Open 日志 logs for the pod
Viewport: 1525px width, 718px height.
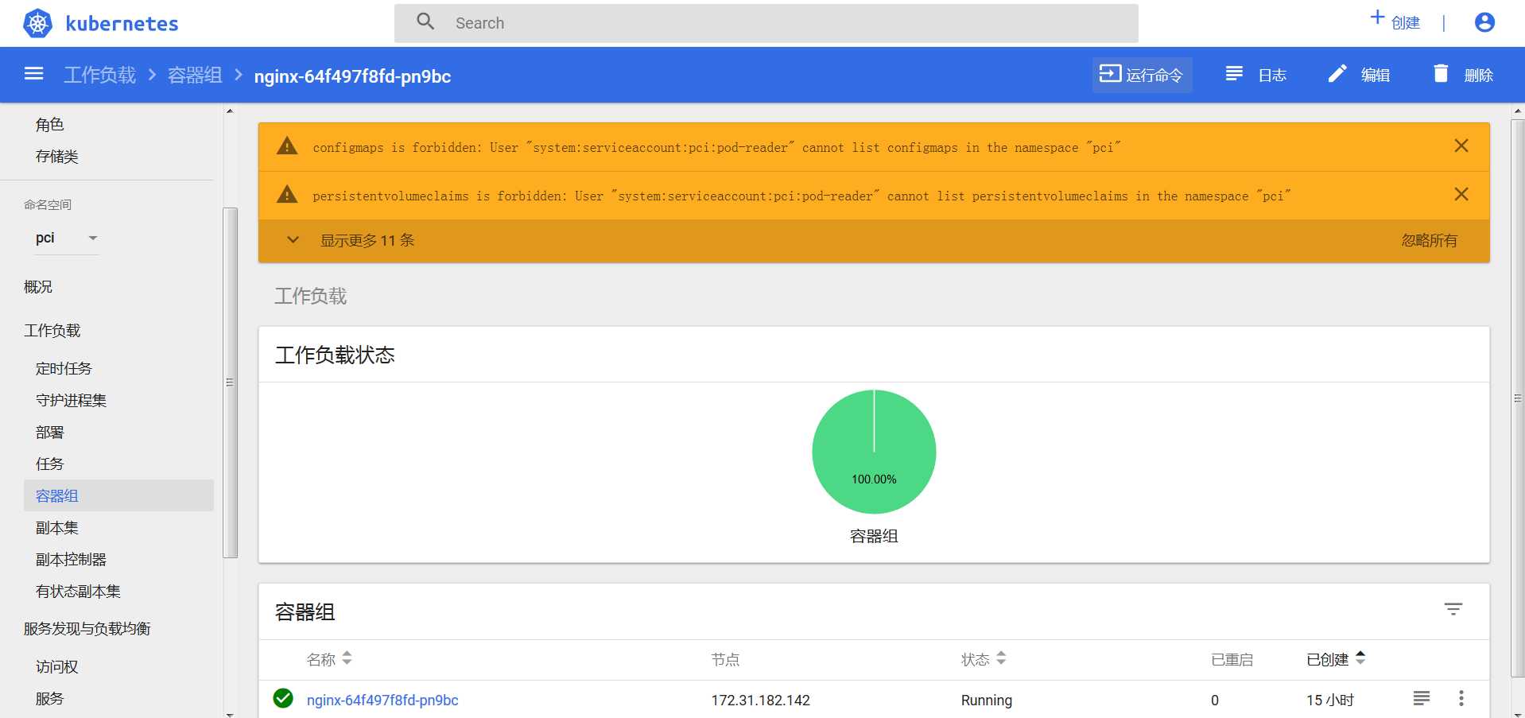pos(1255,75)
